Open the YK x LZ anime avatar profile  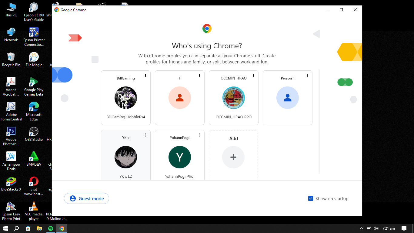click(126, 157)
